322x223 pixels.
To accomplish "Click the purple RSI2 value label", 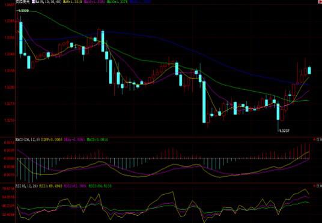I will (x=75, y=186).
